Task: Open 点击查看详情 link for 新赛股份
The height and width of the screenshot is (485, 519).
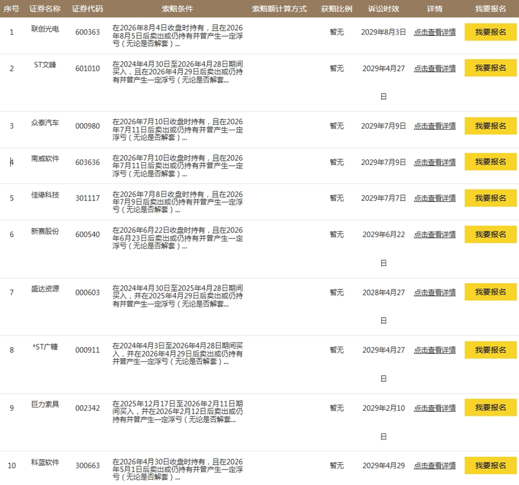Action: point(434,234)
